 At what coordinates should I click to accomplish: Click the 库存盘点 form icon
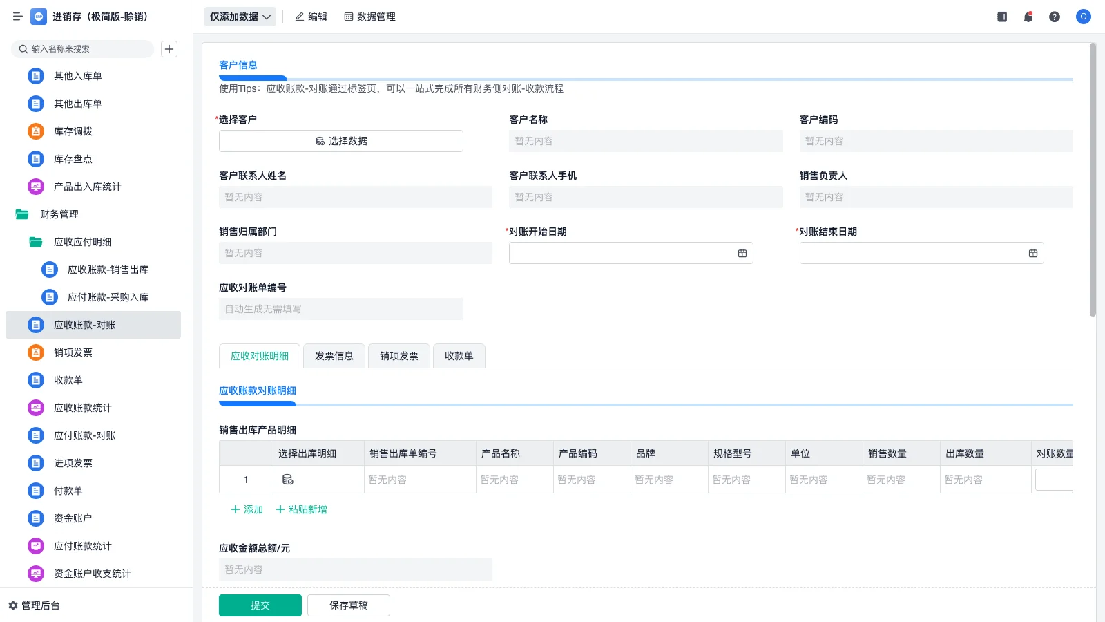click(x=36, y=159)
